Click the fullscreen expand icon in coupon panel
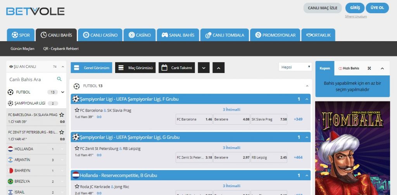397x195 pixels. coord(369,68)
